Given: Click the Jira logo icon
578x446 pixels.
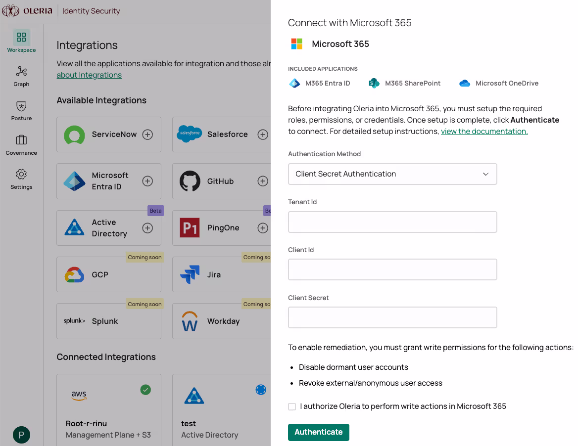Looking at the screenshot, I should [190, 274].
